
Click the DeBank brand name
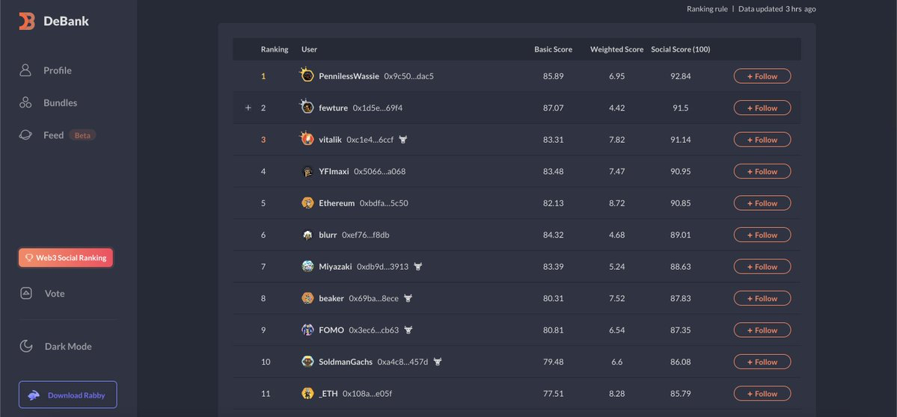coord(67,21)
